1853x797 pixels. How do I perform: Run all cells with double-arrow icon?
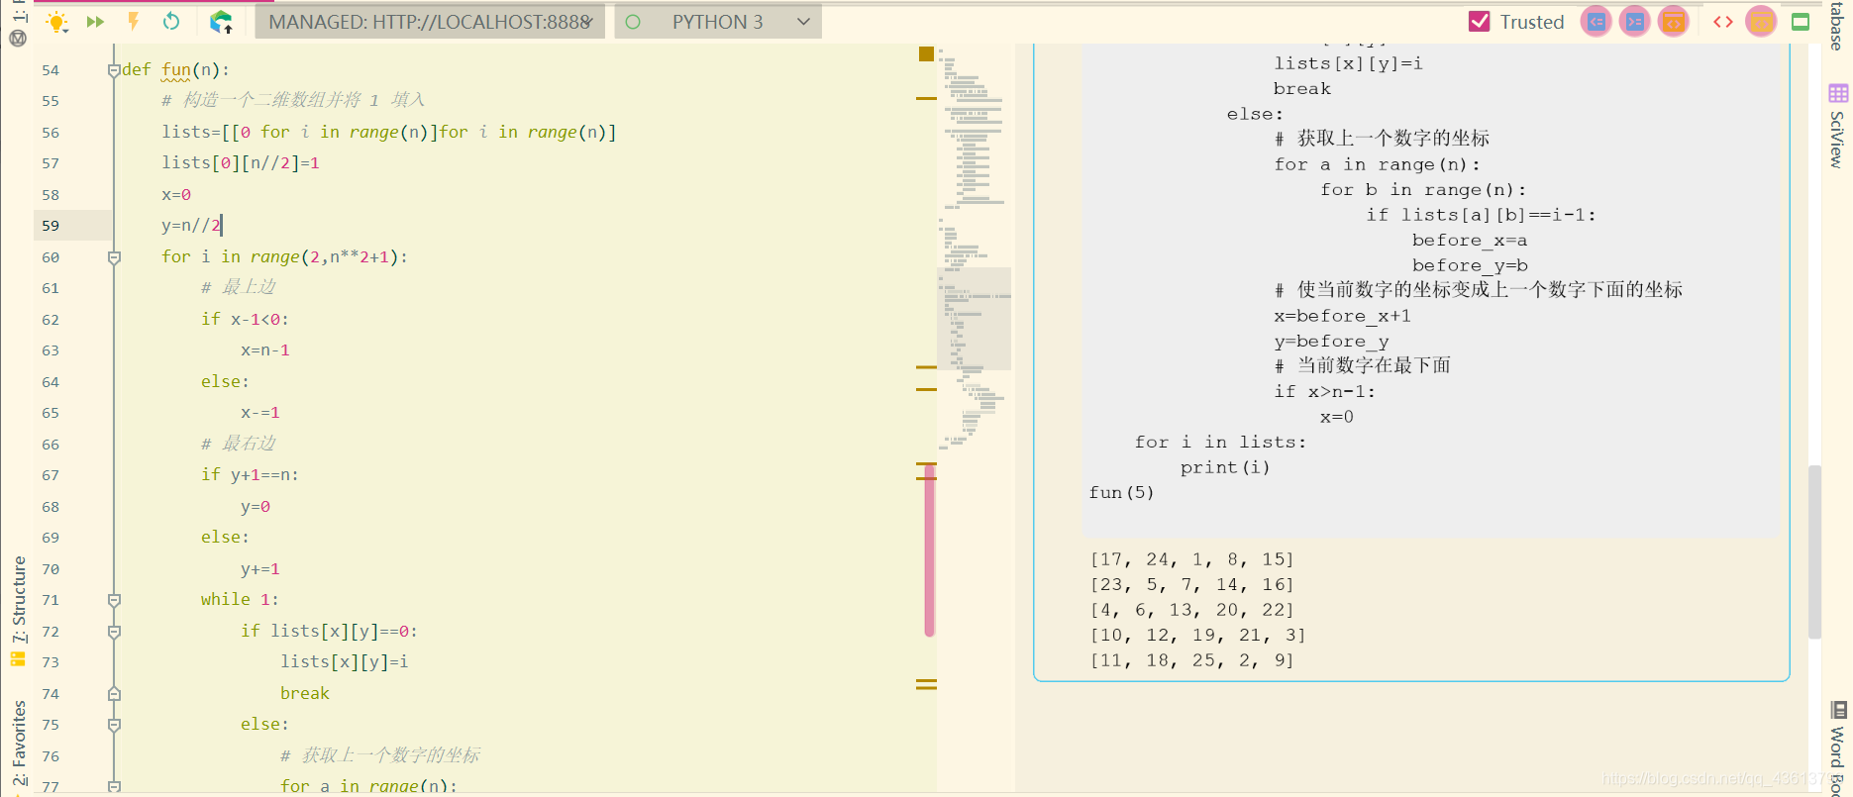(x=95, y=22)
